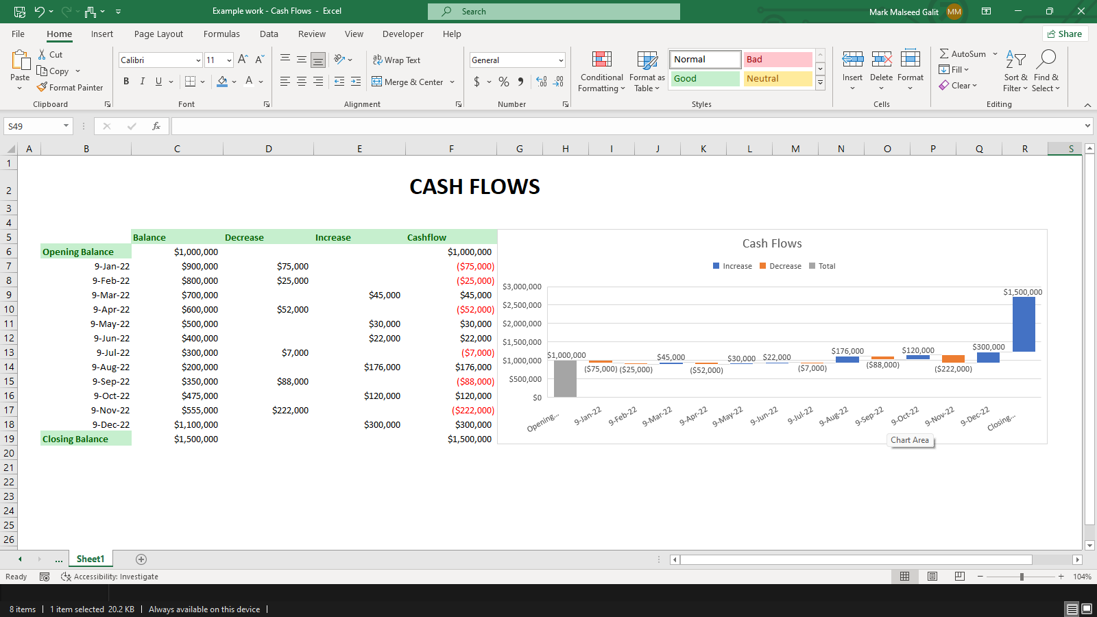Click the Increase Decimal icon

(542, 82)
